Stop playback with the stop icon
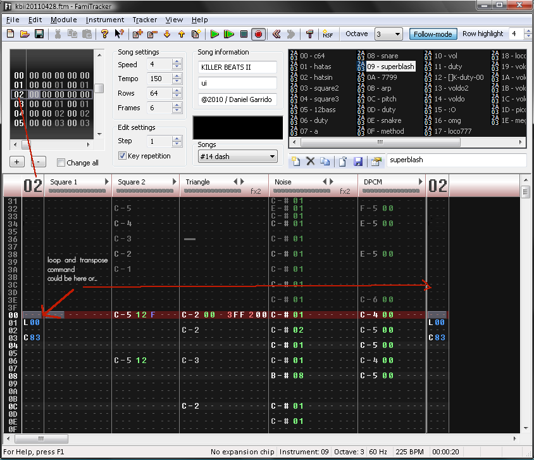 click(x=244, y=34)
